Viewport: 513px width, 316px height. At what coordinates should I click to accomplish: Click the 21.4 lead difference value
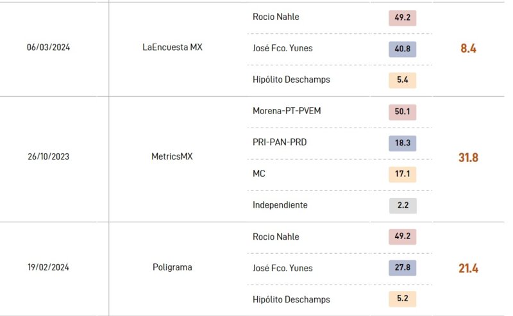[468, 268]
